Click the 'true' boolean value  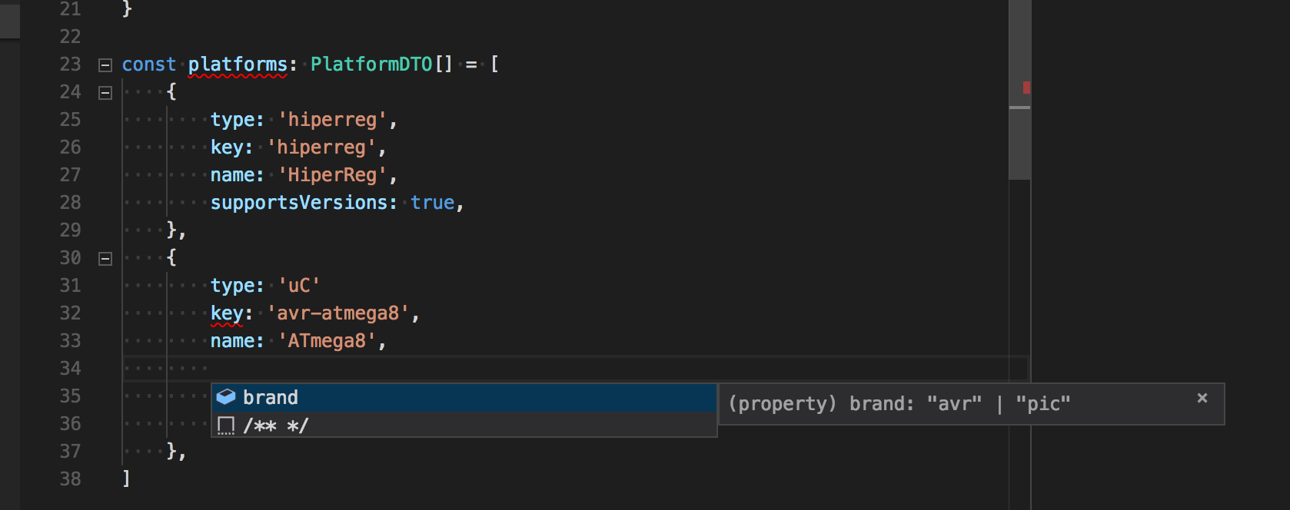(432, 203)
